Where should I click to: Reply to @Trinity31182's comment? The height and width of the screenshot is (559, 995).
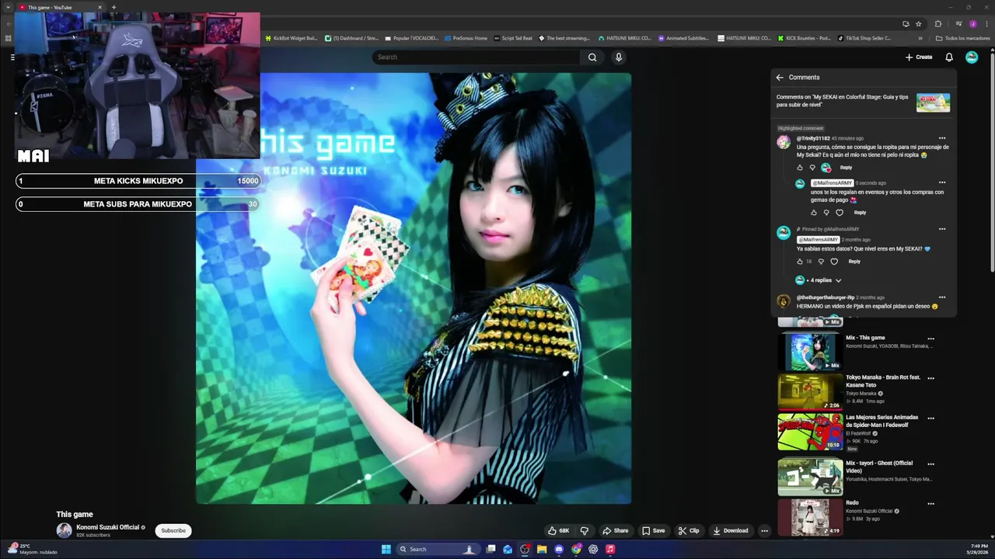(846, 168)
